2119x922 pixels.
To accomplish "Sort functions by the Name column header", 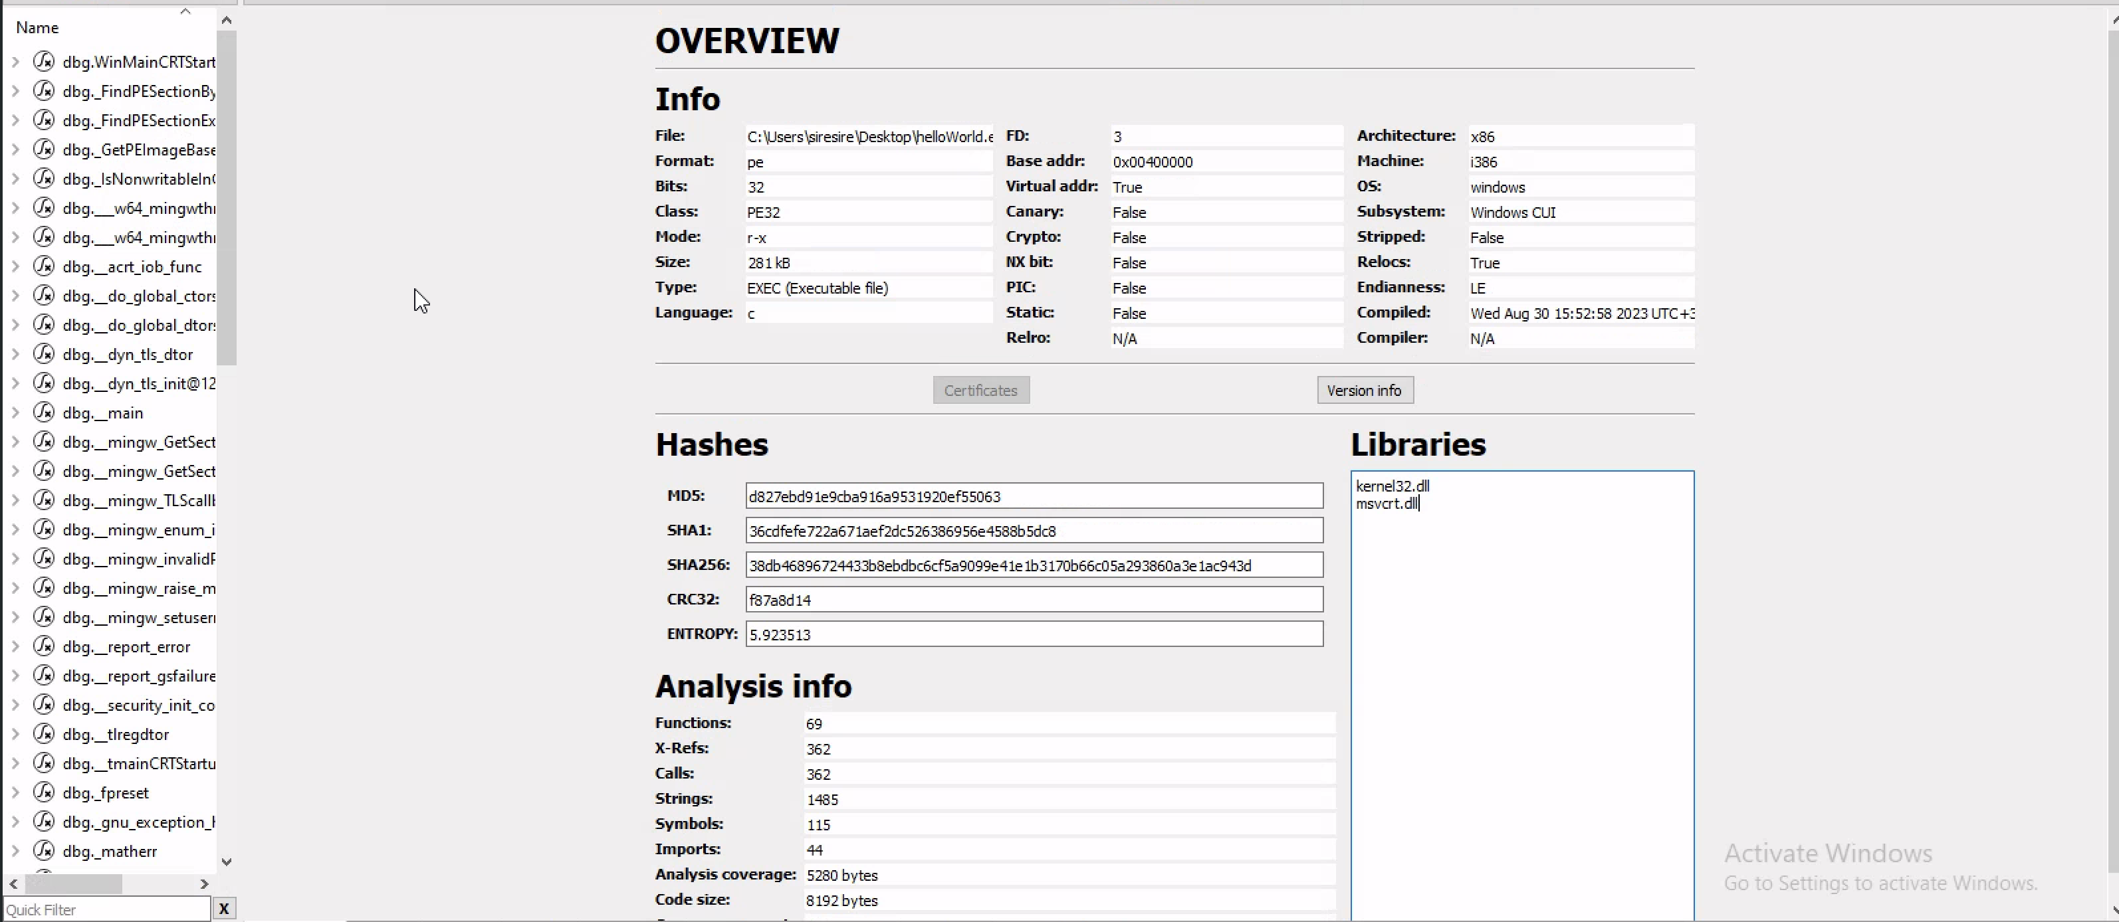I will 37,27.
